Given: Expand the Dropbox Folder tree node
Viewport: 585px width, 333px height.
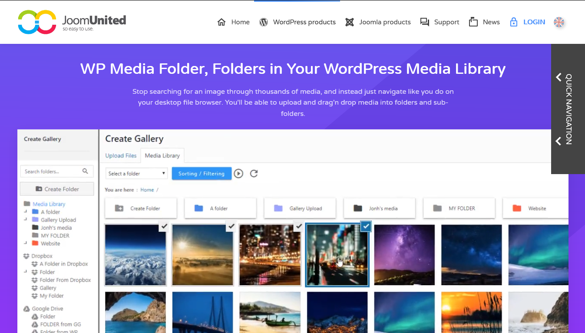Looking at the screenshot, I should (x=26, y=272).
